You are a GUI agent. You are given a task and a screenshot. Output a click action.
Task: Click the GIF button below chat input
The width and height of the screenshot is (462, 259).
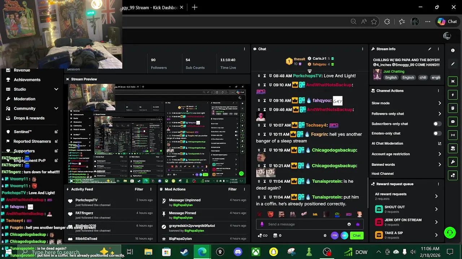point(344,236)
